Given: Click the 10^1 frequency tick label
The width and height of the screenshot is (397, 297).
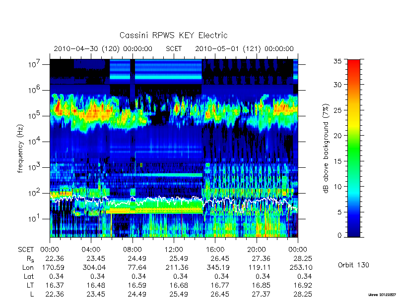Looking at the screenshot, I should click(x=34, y=219).
